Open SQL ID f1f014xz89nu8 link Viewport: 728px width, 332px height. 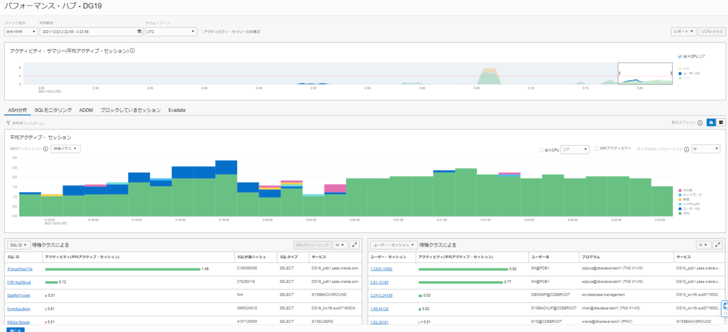(19, 282)
